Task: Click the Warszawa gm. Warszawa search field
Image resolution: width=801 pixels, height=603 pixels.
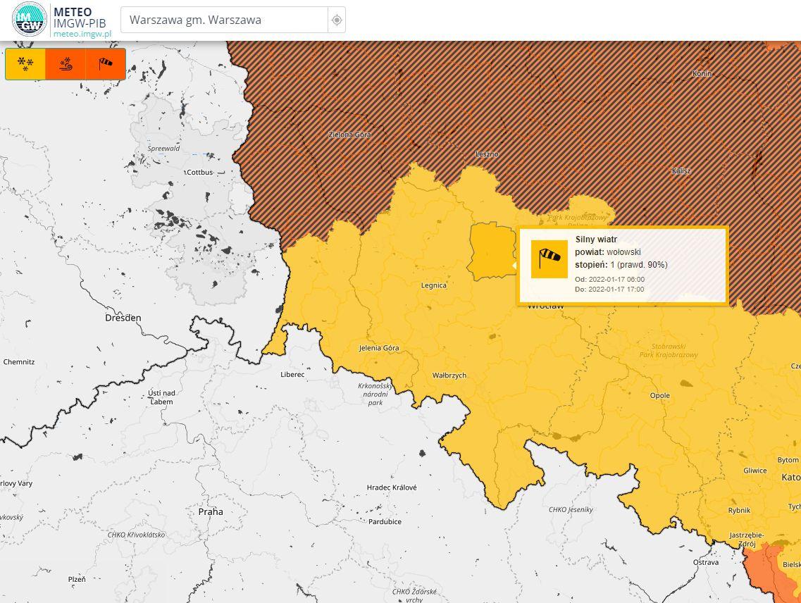Action: coord(224,20)
